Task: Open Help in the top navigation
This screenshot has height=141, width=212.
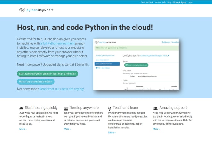Action: (x=164, y=2)
